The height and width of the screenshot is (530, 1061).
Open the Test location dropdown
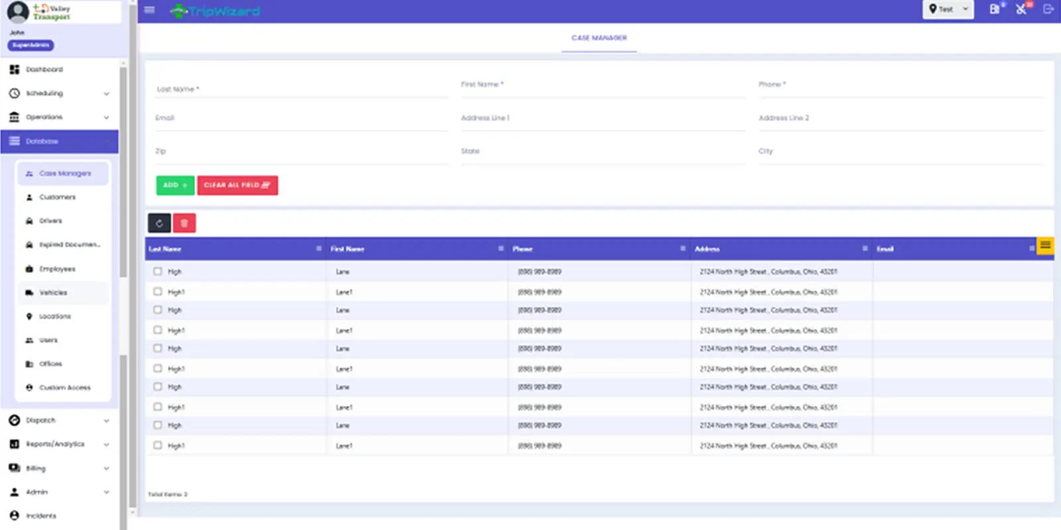pos(948,9)
